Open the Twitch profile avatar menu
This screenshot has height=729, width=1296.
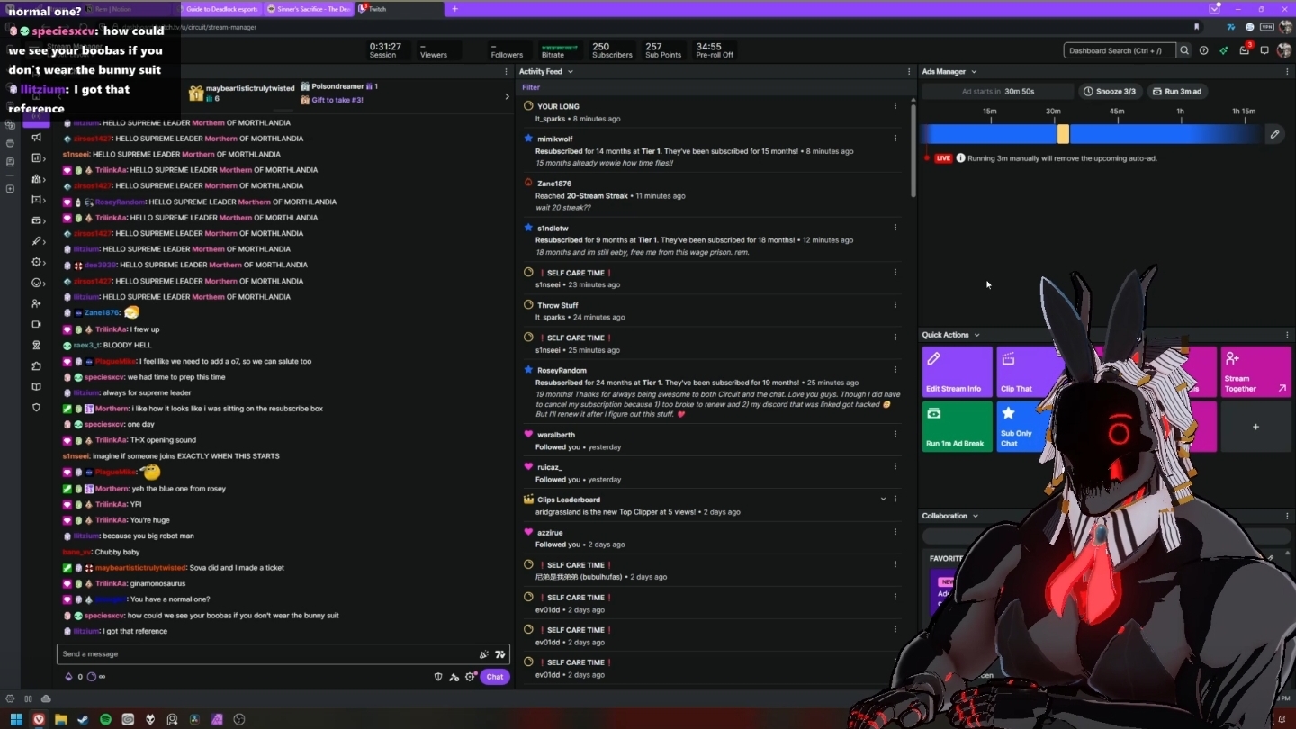coord(1284,50)
